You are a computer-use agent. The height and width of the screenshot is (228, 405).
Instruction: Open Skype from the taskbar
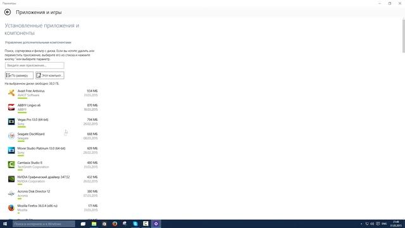tap(135, 224)
